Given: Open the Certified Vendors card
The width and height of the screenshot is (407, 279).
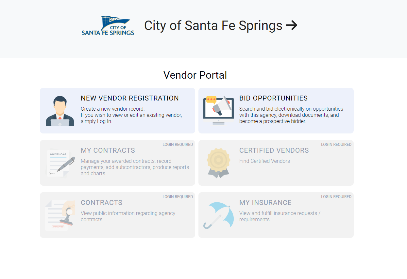Looking at the screenshot, I should click(276, 162).
